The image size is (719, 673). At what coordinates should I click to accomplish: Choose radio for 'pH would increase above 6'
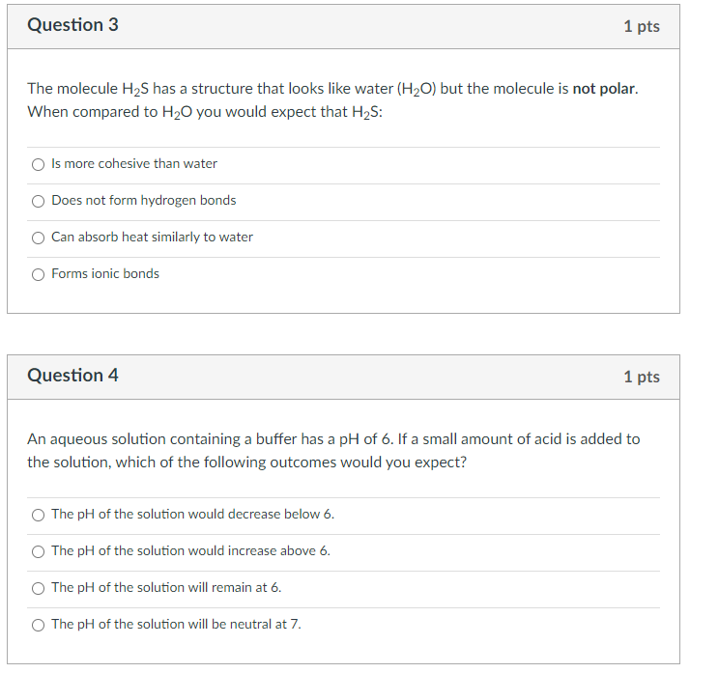click(x=38, y=551)
